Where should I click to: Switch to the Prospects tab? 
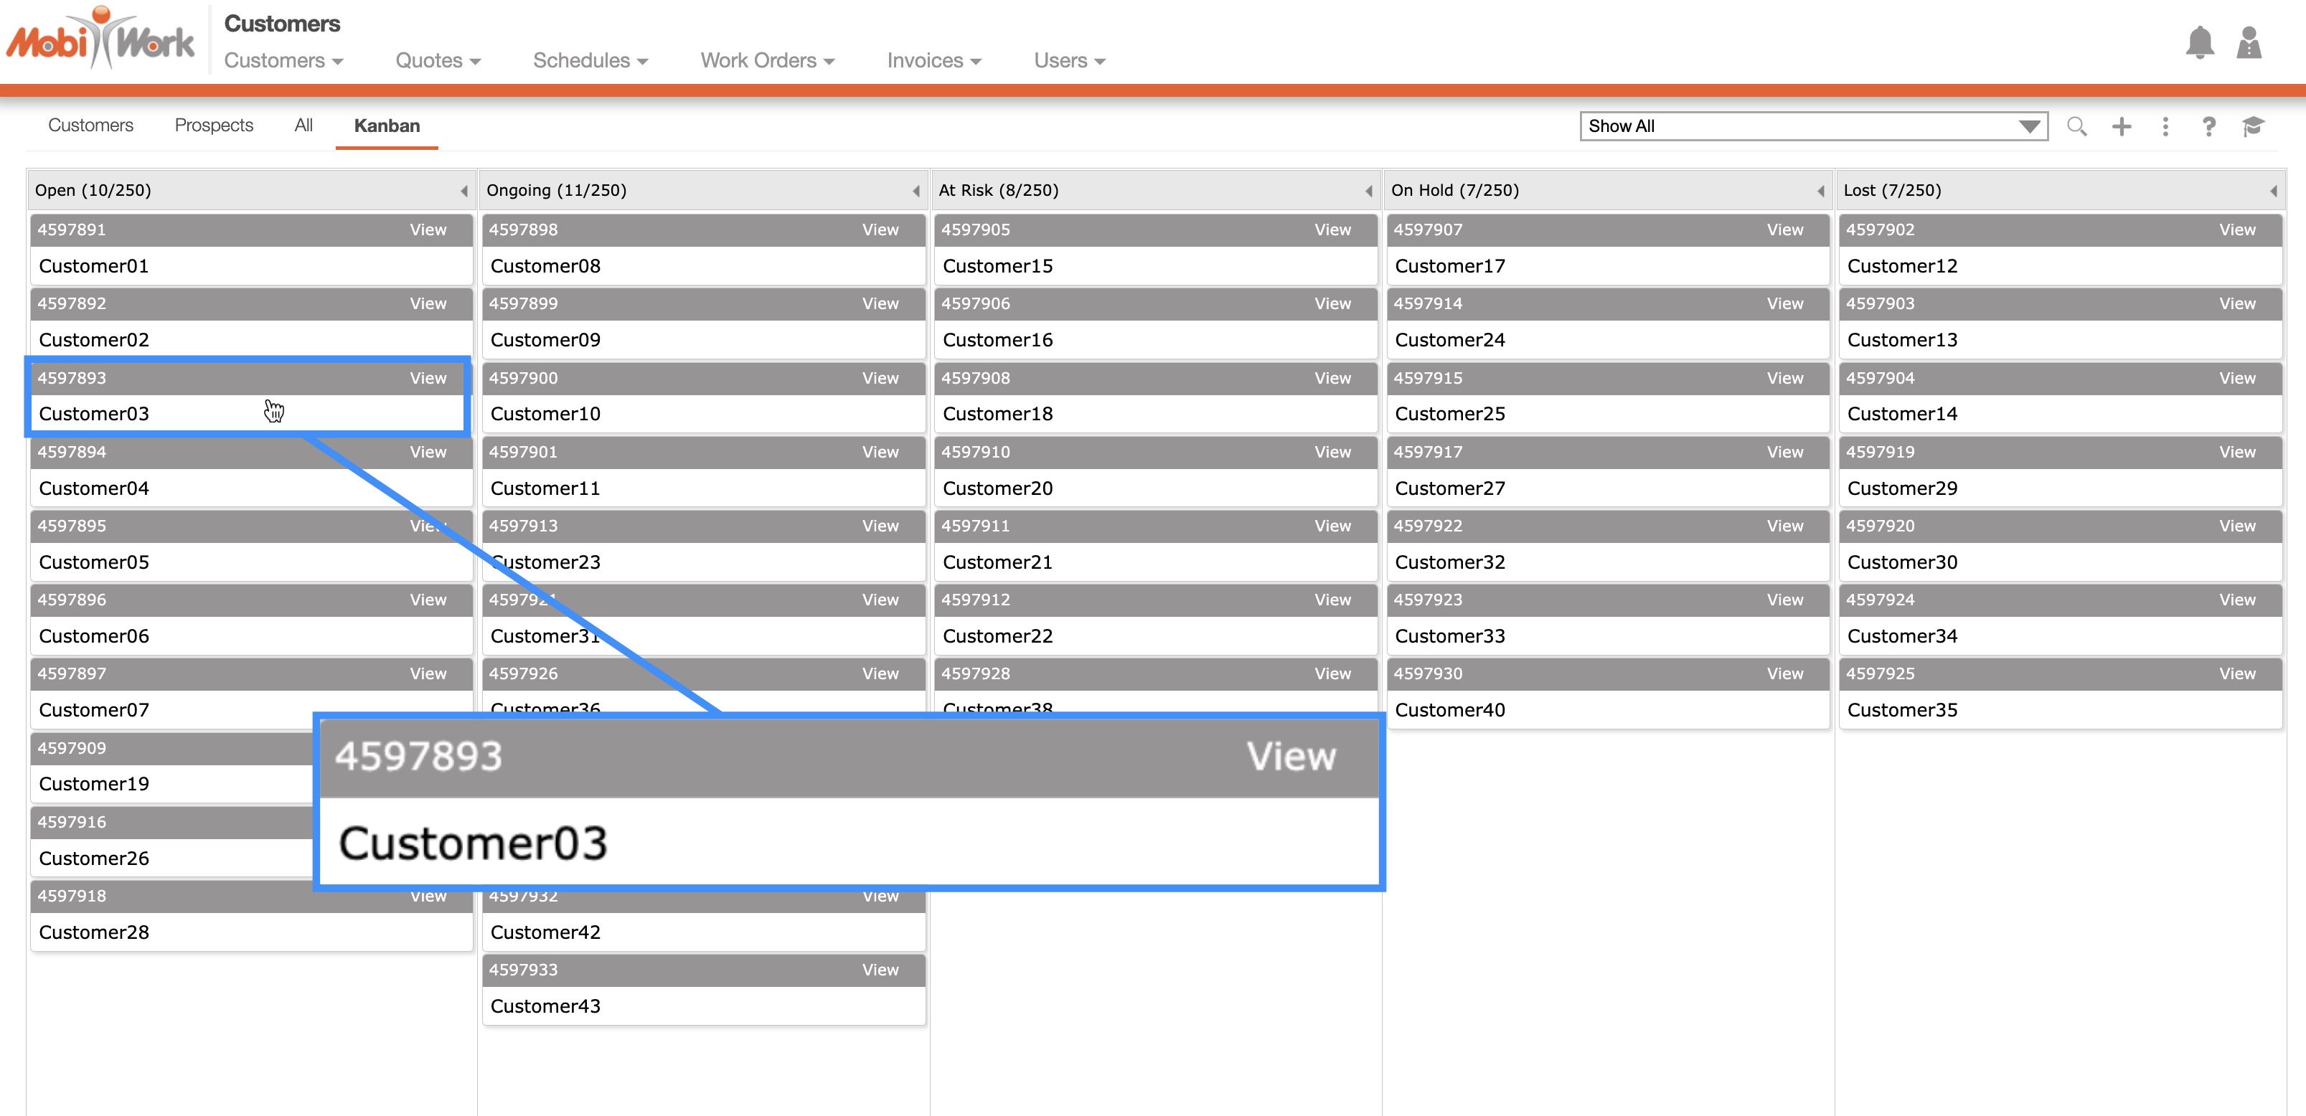[x=213, y=126]
